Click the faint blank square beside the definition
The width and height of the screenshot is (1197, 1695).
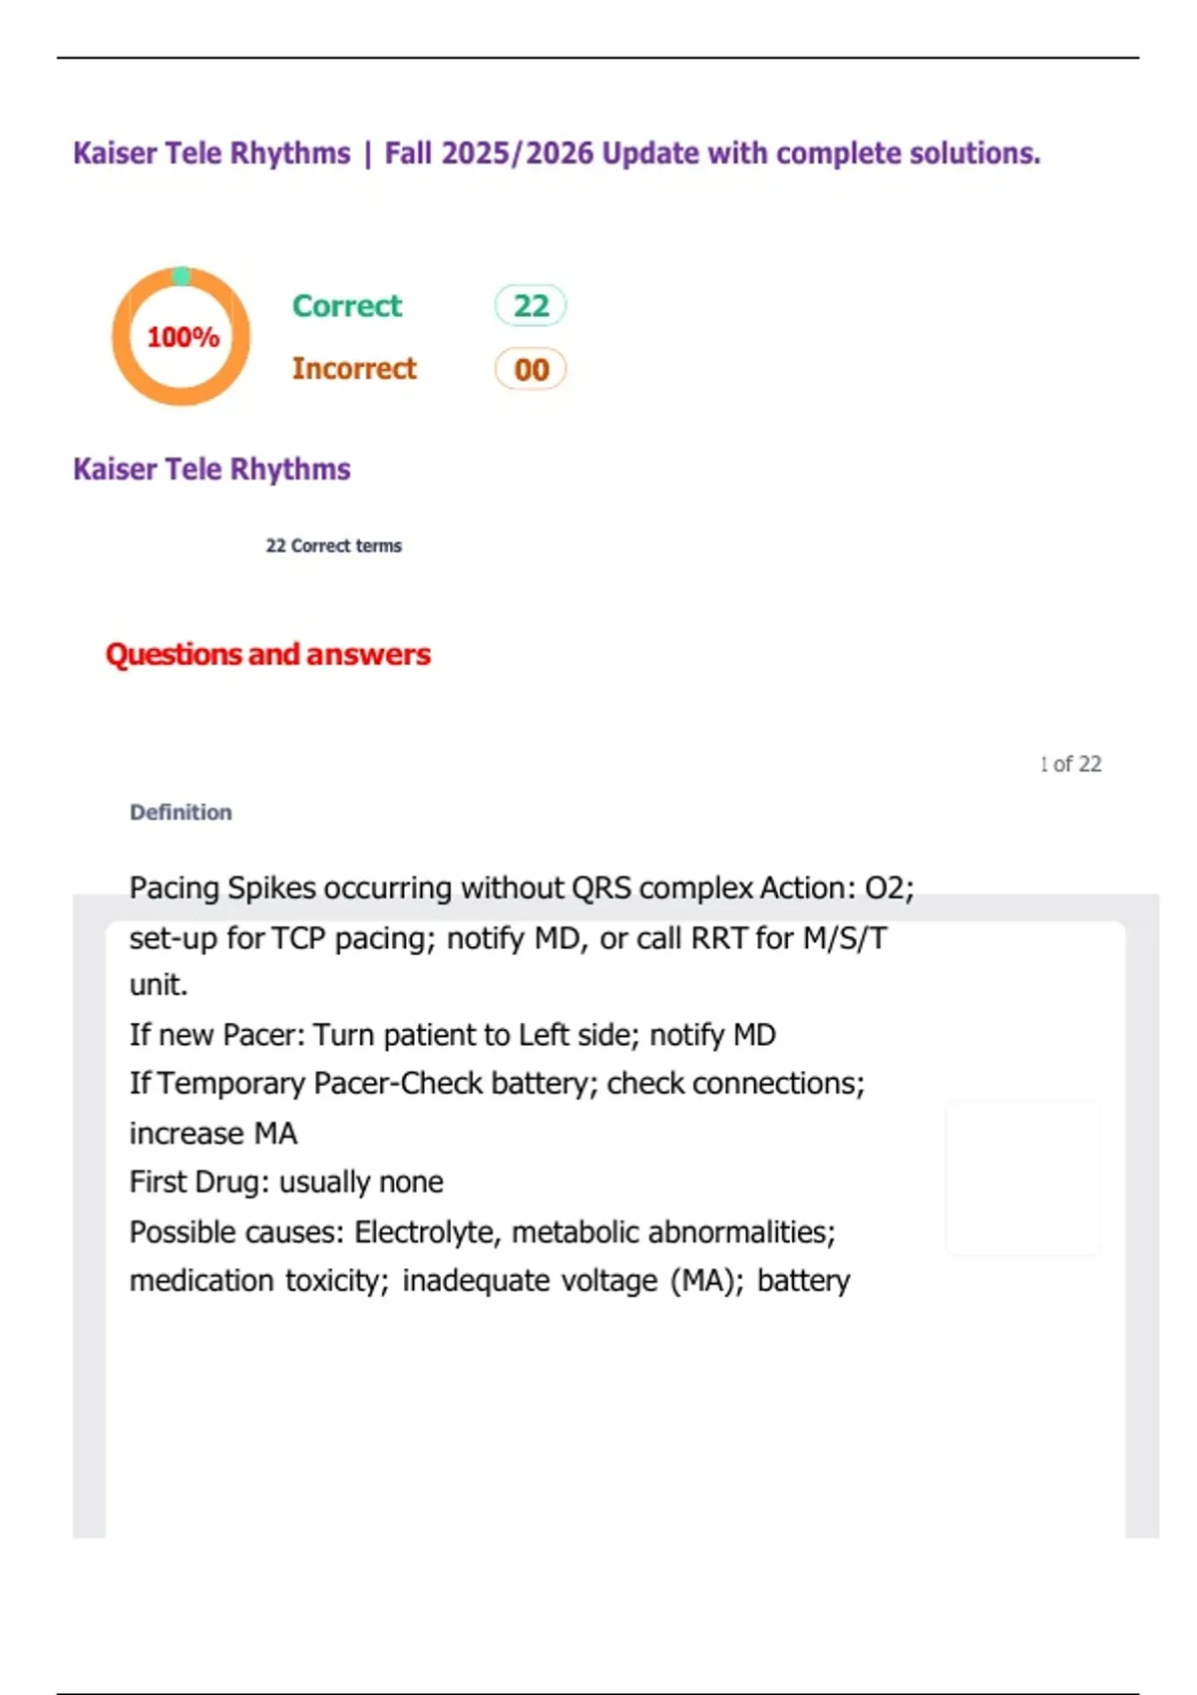coord(1022,1178)
